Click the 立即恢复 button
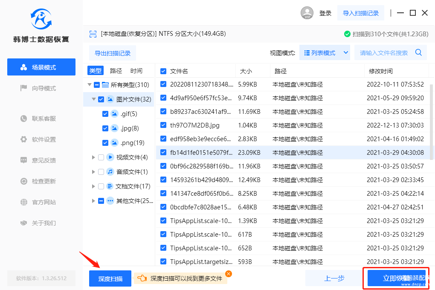This screenshot has width=435, height=290. tap(396, 278)
